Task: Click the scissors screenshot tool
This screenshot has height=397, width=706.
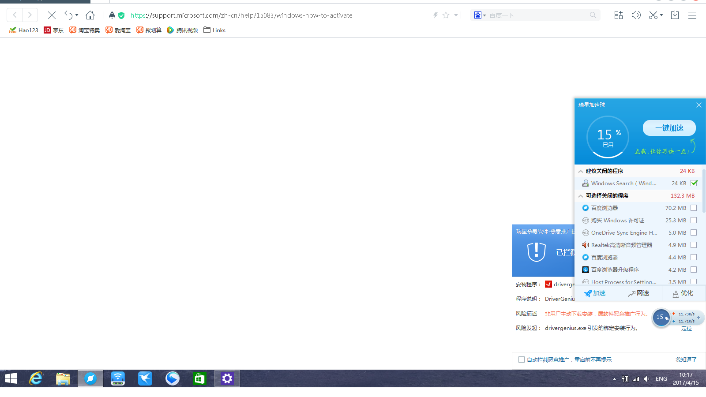Action: click(x=653, y=15)
